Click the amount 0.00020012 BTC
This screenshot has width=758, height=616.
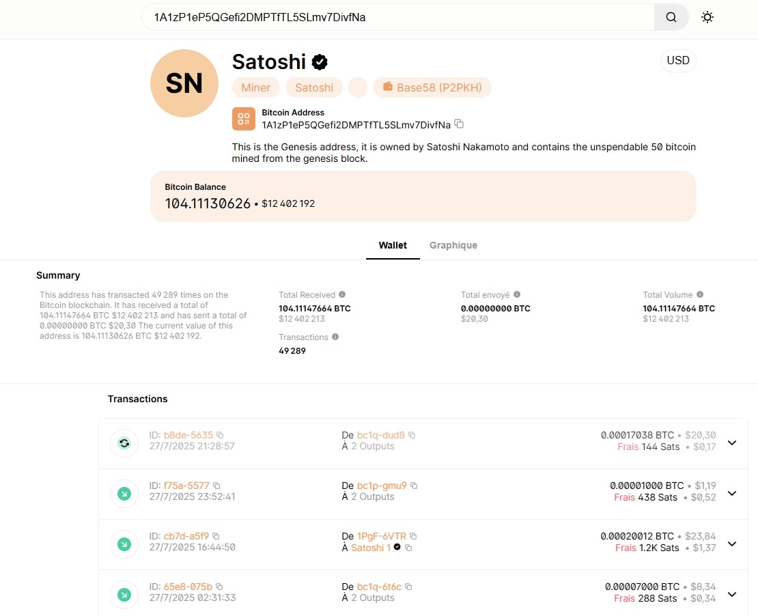coord(637,536)
